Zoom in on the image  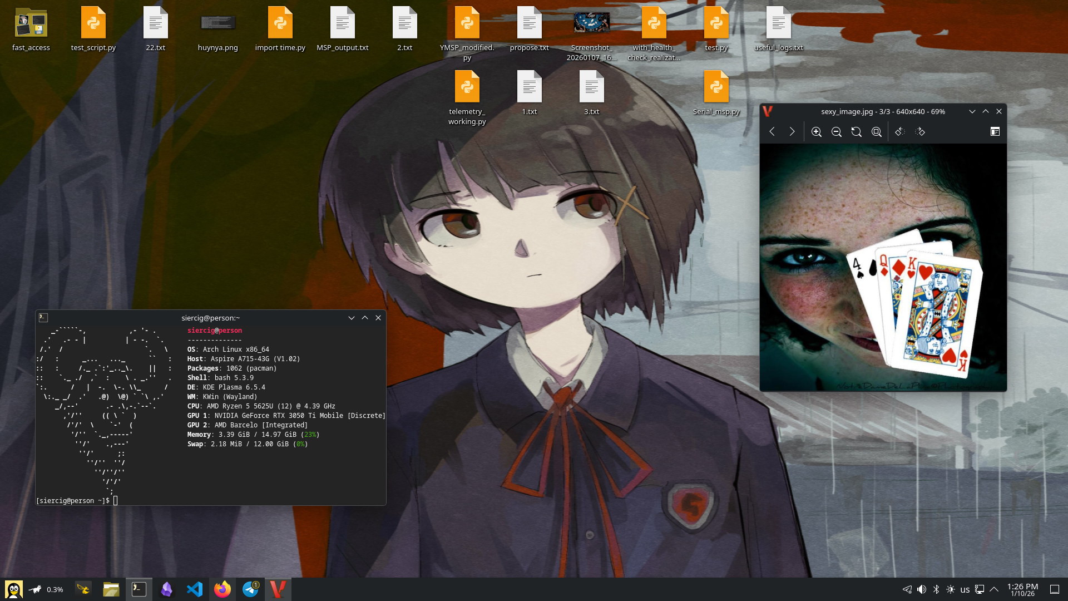click(816, 132)
